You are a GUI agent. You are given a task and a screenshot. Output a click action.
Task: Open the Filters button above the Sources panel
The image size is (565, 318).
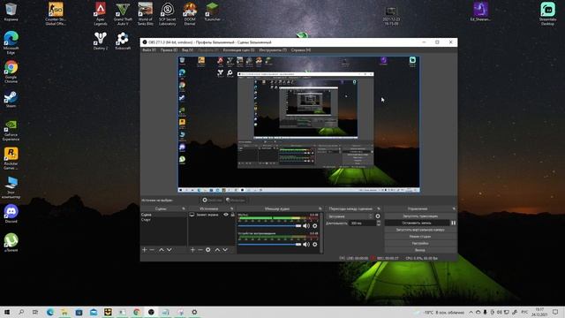pyautogui.click(x=236, y=201)
